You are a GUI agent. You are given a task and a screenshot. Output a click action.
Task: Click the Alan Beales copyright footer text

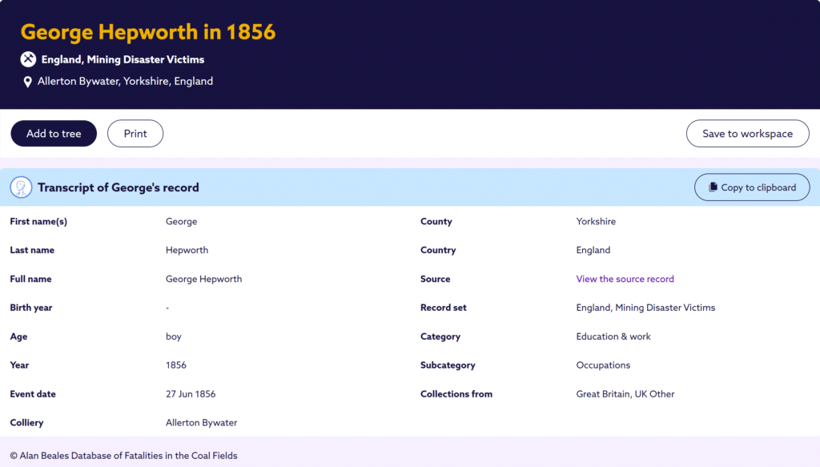click(124, 456)
